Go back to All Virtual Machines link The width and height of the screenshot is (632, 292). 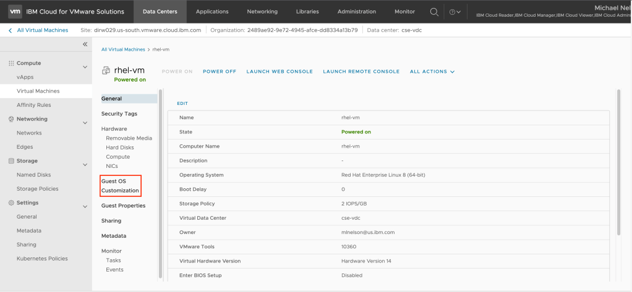[x=41, y=30]
